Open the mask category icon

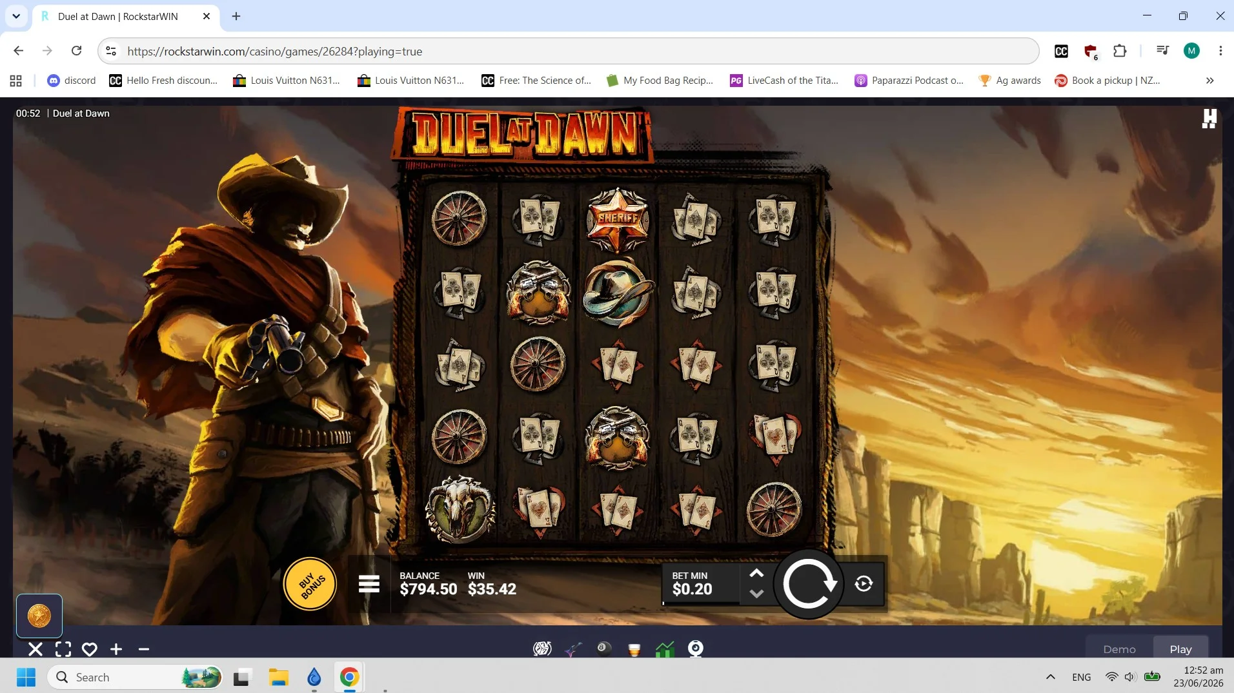pos(542,649)
